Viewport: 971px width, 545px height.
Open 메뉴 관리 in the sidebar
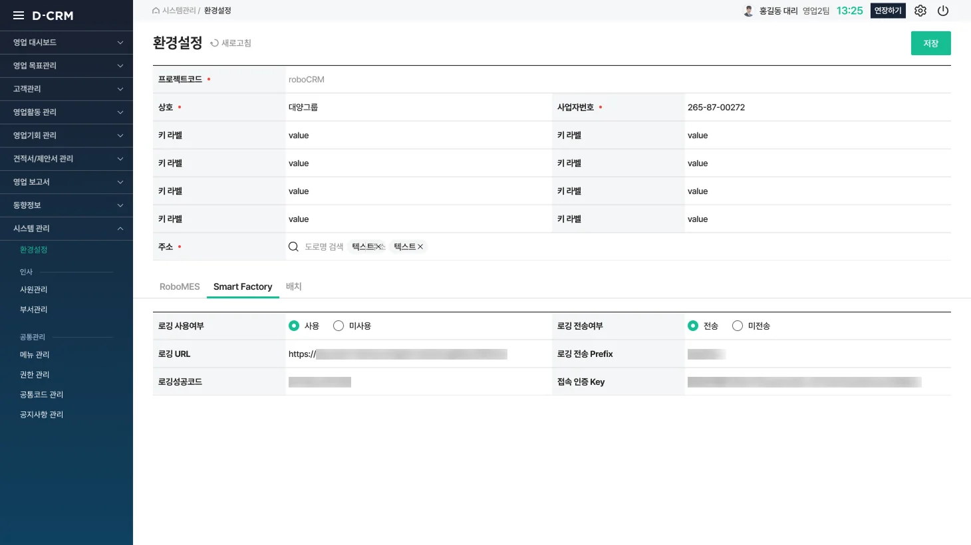[35, 355]
